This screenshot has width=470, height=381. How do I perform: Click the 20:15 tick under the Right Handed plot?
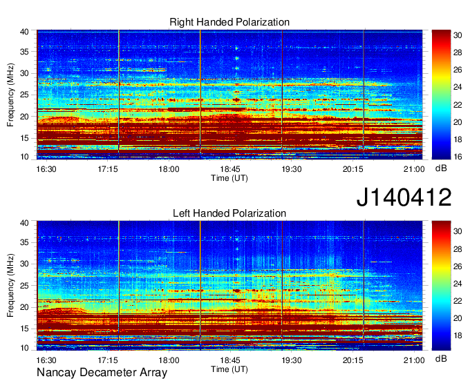(352, 169)
